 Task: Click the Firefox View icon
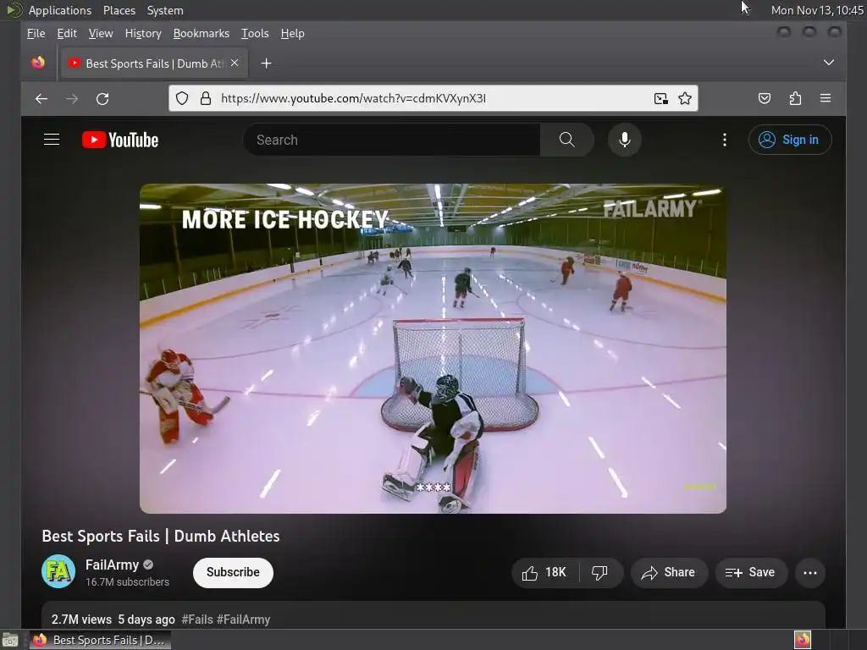click(38, 63)
